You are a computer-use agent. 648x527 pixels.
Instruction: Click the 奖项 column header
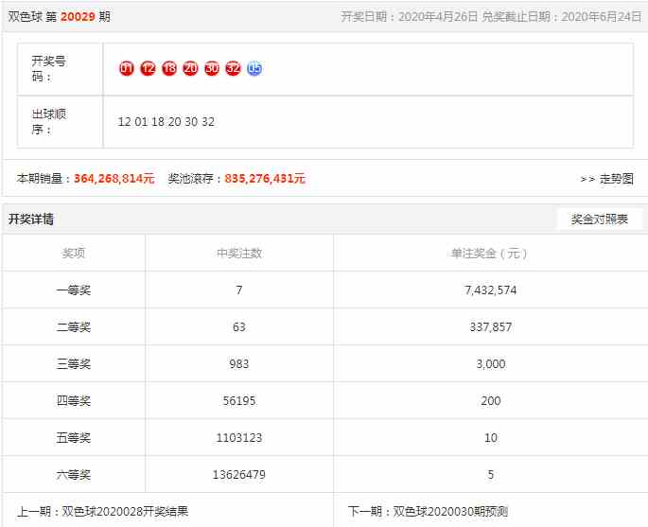pyautogui.click(x=74, y=253)
